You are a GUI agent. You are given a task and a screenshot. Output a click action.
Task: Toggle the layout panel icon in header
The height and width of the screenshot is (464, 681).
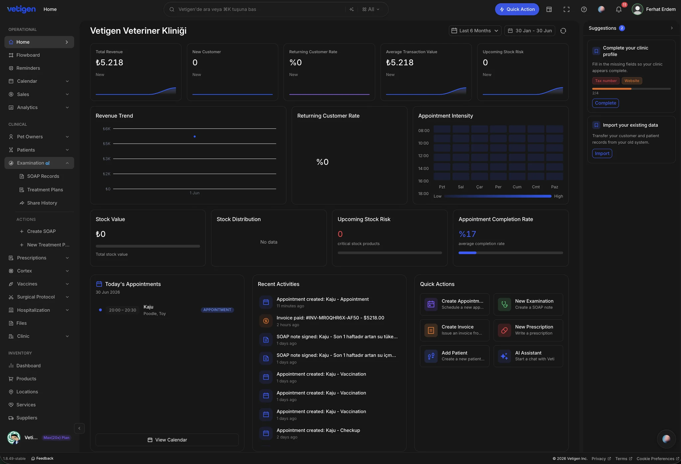[549, 9]
